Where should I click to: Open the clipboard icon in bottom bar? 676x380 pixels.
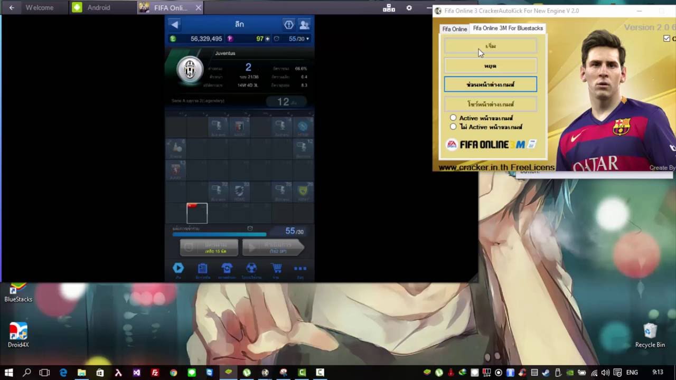[x=202, y=268]
